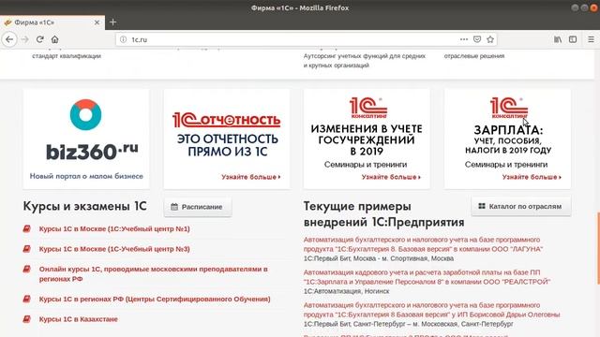Open Курсы 1С в Москве Учебный центр №1
The width and height of the screenshot is (600, 337).
[114, 228]
